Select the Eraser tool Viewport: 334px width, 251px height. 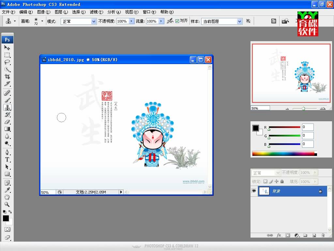[x=7, y=122]
